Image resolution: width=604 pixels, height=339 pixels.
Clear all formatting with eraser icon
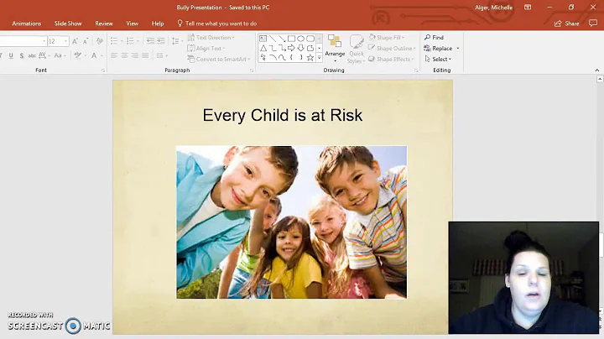[x=100, y=41]
